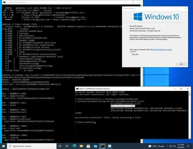Click the cmd.exe window vertical scrollbar
Screen dimensions: 193x149
tap(189, 114)
